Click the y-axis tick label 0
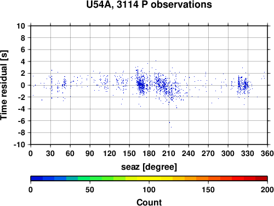274x206 pixels. [x=23, y=85]
